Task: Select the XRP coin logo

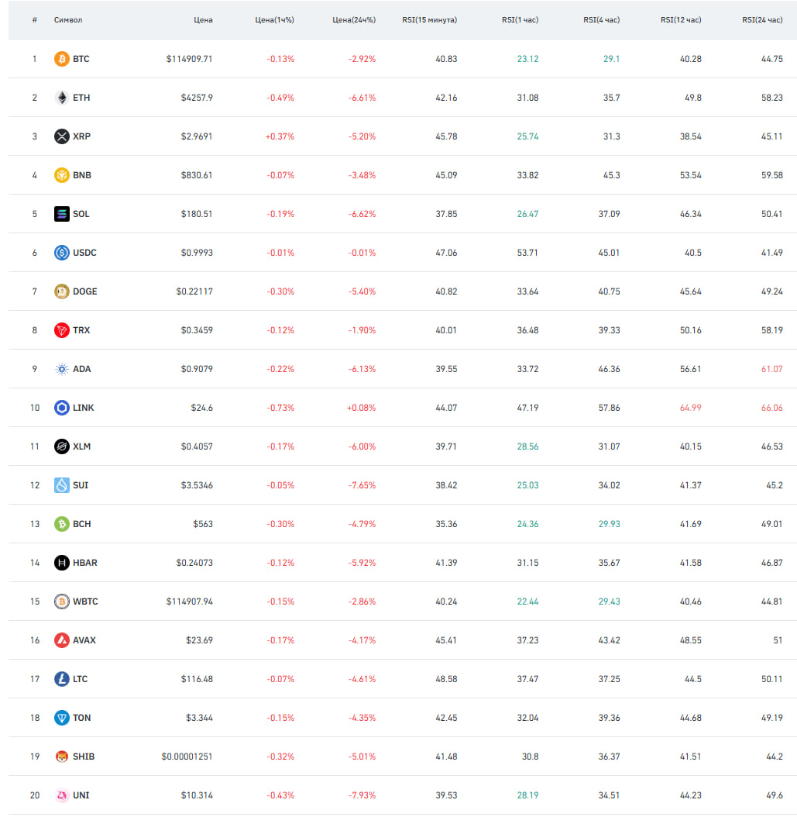Action: tap(61, 136)
